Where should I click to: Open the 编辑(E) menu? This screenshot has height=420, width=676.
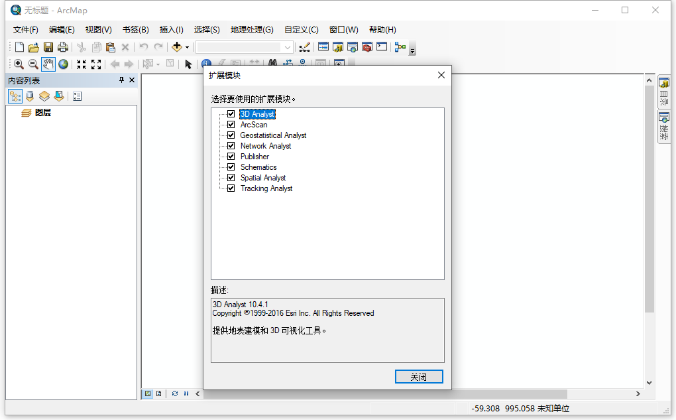point(62,29)
